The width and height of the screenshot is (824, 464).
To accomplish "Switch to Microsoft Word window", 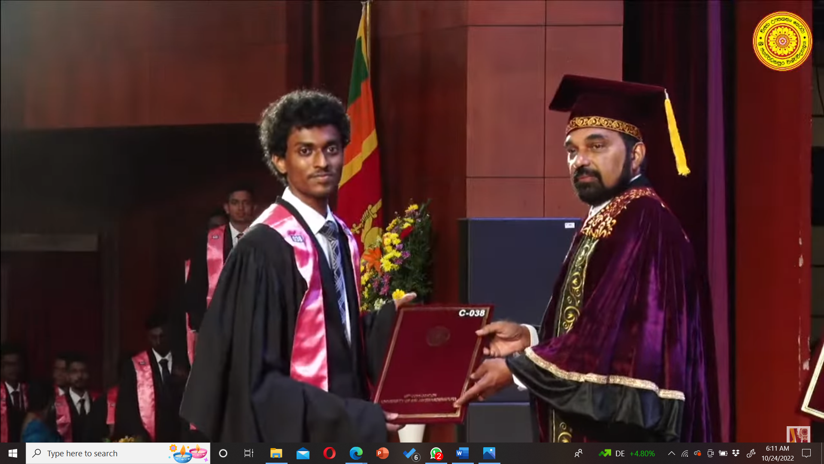I will point(462,453).
